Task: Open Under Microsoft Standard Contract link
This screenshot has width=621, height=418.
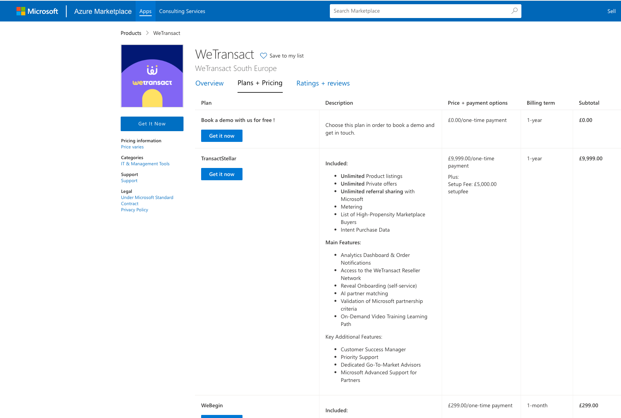Action: click(147, 201)
